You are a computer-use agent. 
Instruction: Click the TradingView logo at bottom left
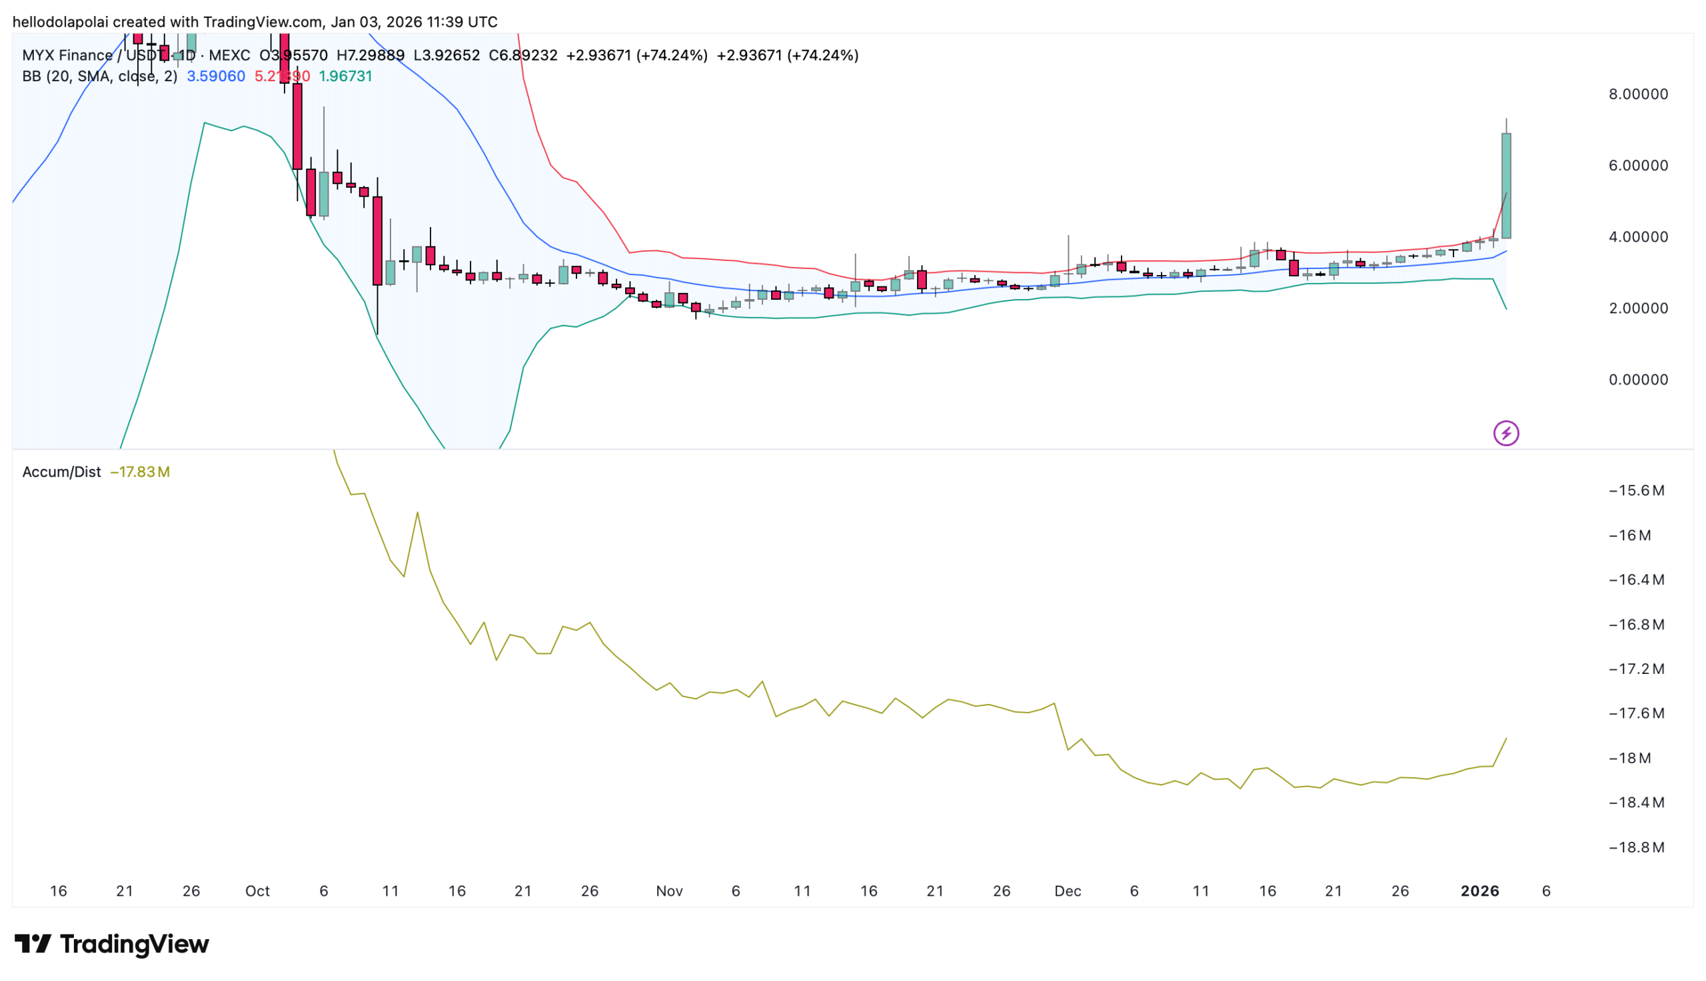(111, 944)
